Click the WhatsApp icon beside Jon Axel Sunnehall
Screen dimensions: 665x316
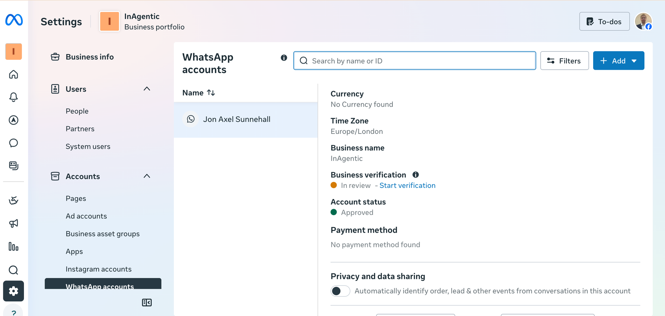191,119
